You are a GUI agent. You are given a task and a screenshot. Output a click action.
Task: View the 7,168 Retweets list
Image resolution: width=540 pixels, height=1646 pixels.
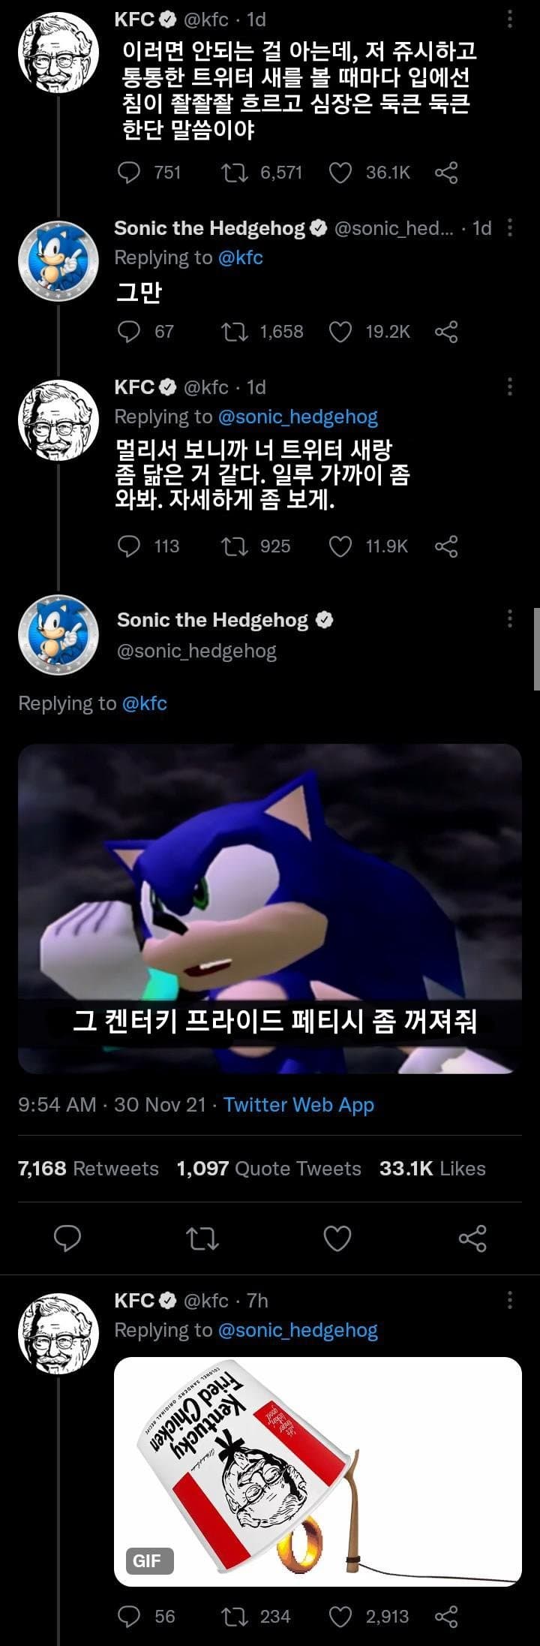pos(88,1169)
